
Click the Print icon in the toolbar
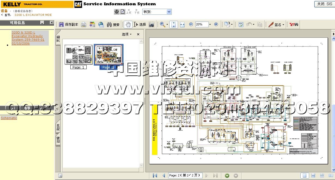click(x=84, y=25)
